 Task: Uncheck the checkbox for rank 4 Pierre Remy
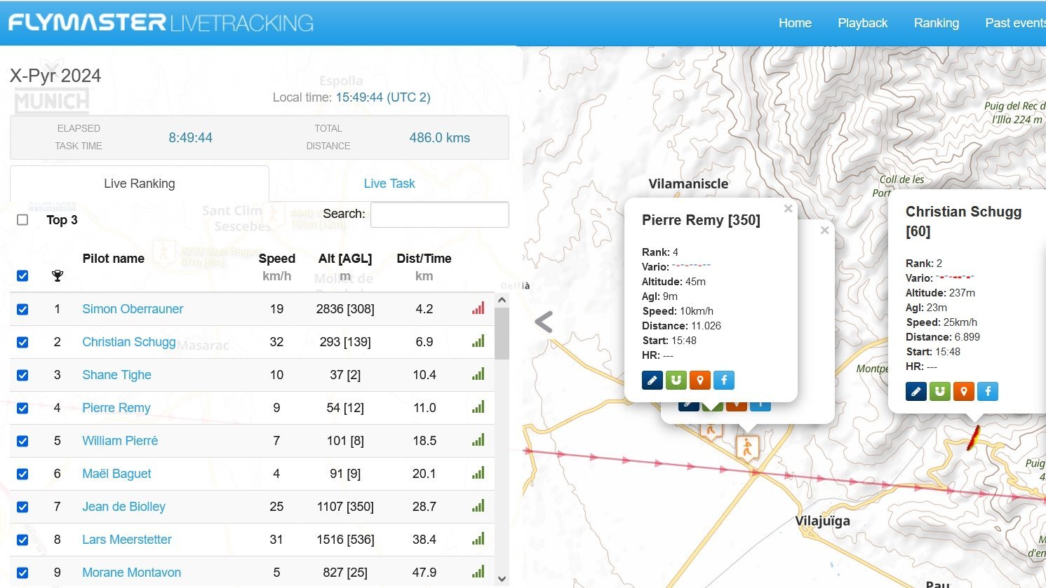(22, 408)
